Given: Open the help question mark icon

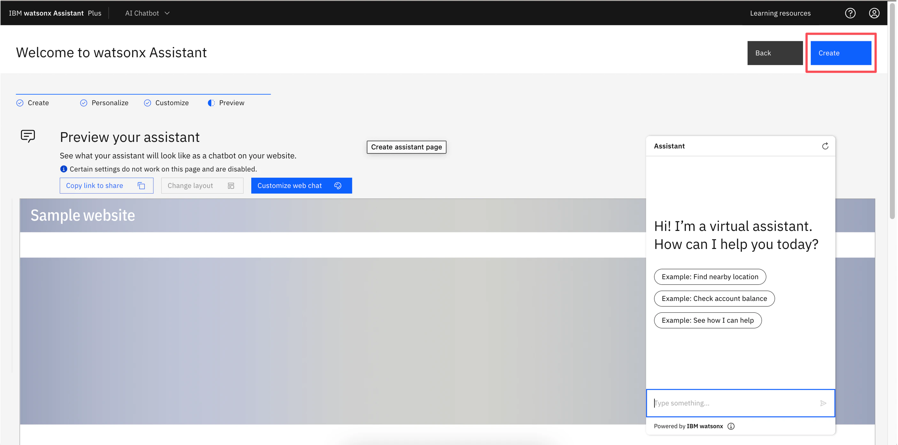Looking at the screenshot, I should pyautogui.click(x=850, y=13).
